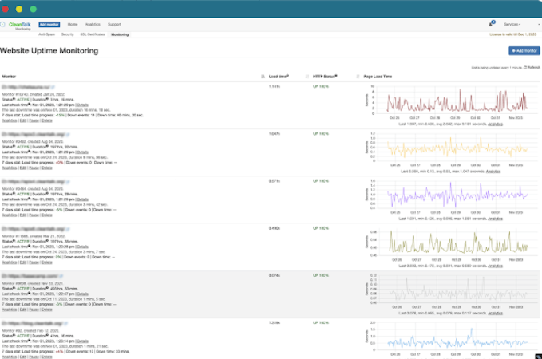Sort using the icon after Load time
The height and width of the screenshot is (359, 542).
pyautogui.click(x=307, y=77)
